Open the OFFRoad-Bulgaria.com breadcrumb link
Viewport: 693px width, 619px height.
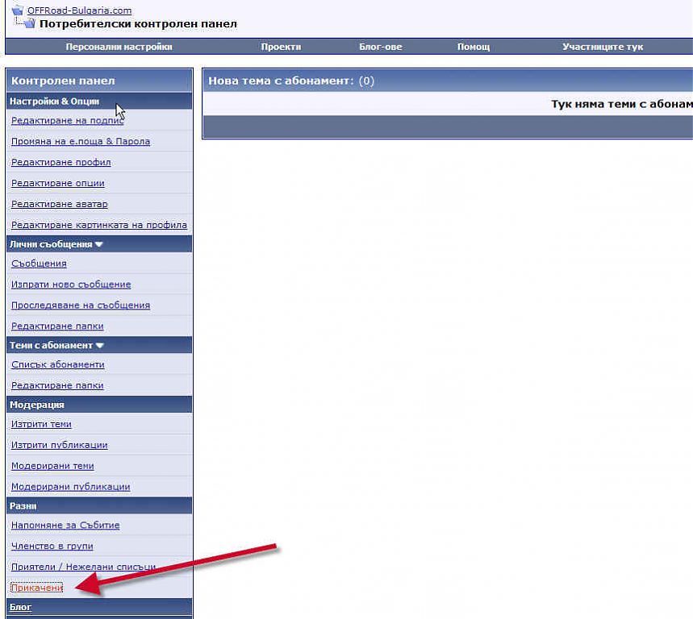(79, 10)
